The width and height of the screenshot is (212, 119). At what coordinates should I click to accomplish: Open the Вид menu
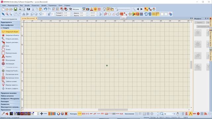click(x=21, y=6)
